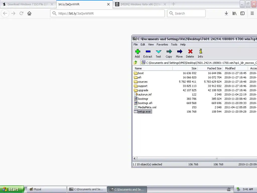Viewport: 257px width, 193px height.
Task: Sort file list by Size column
Action: 185,68
